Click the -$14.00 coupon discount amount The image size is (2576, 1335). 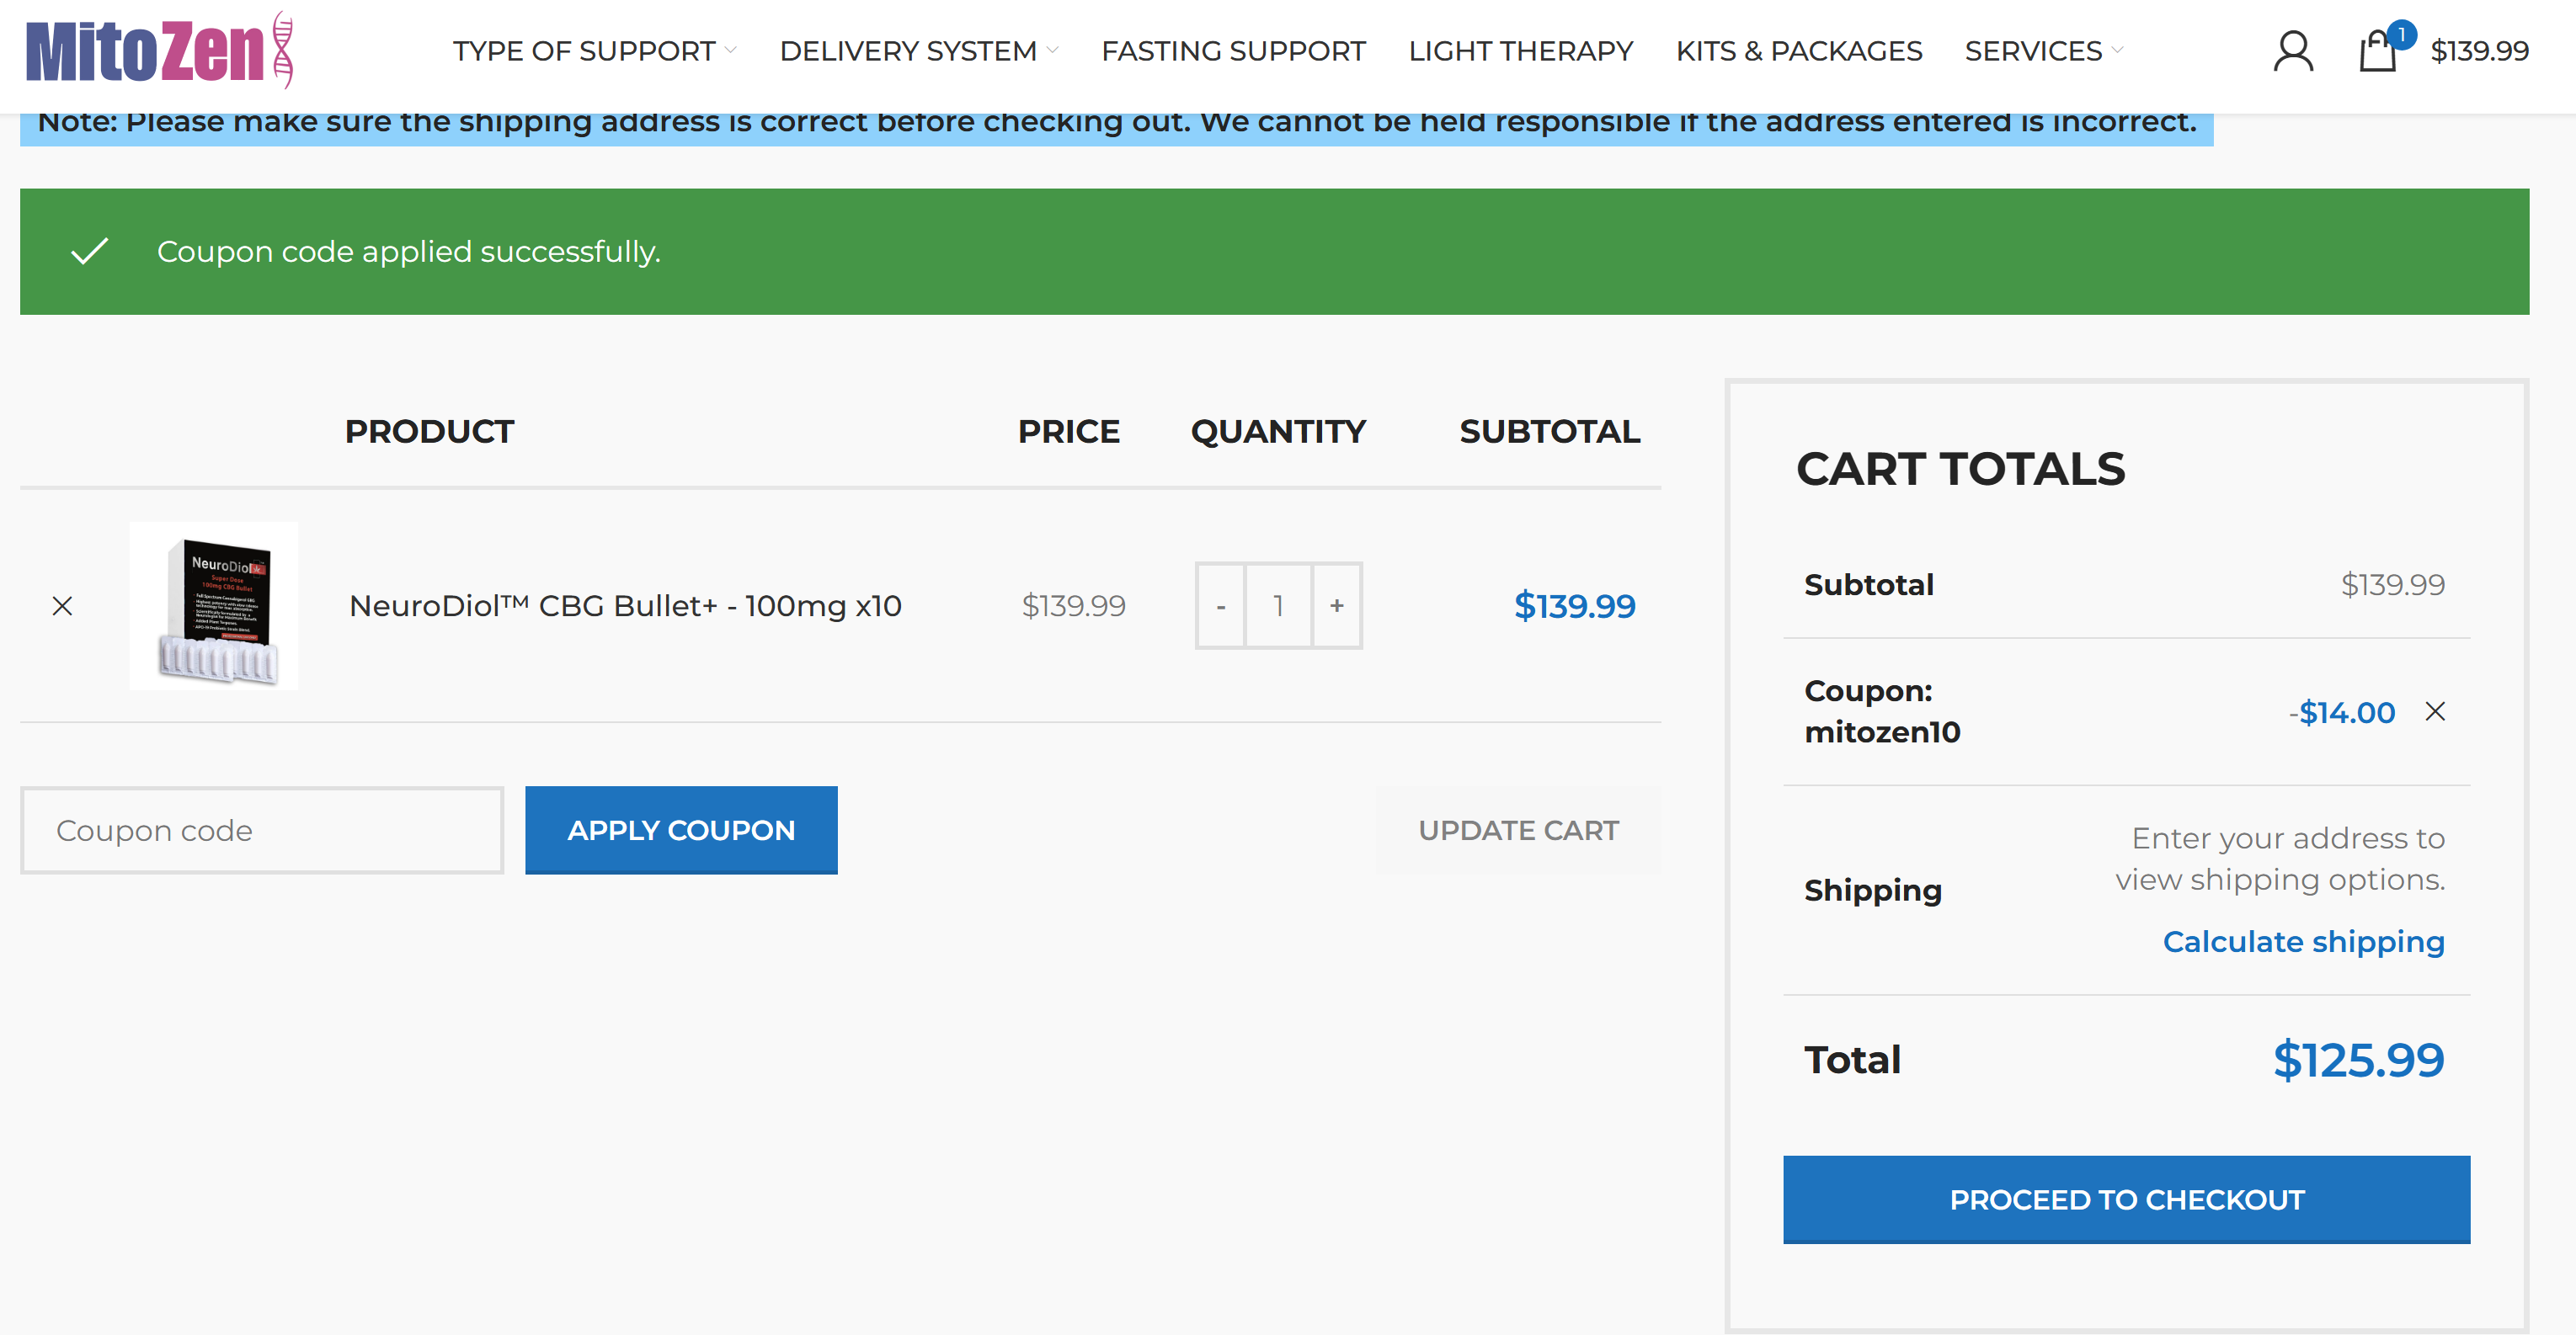[x=2342, y=712]
